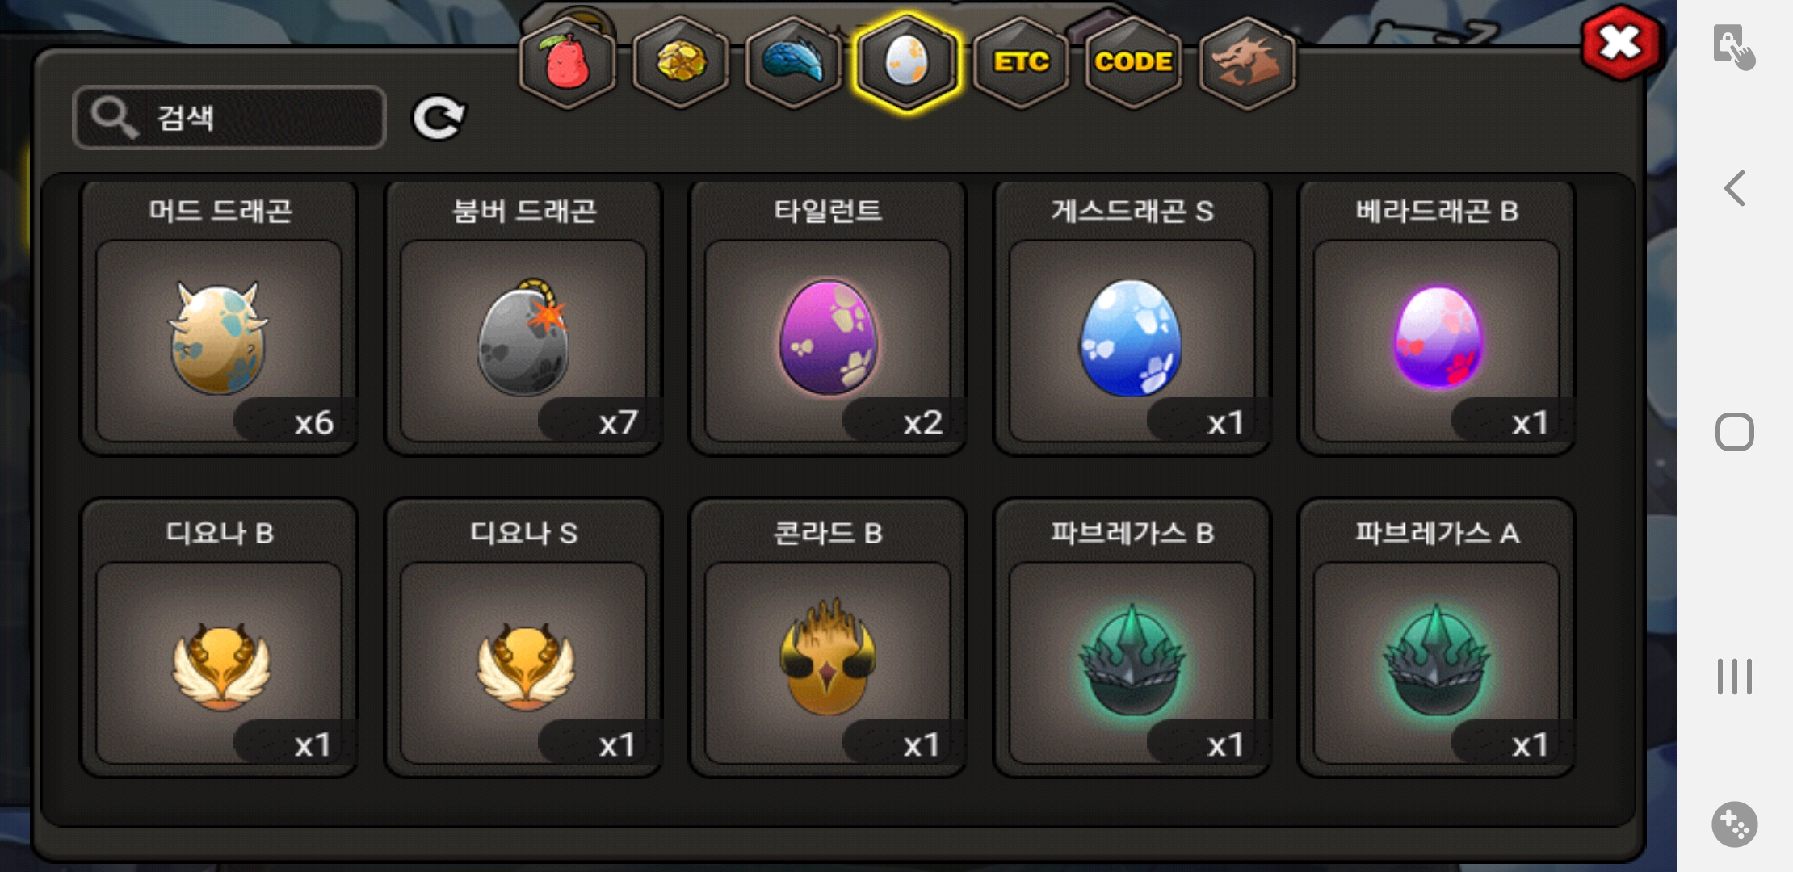The image size is (1793, 872).
Task: Open the fruit food category tab
Action: coord(568,62)
